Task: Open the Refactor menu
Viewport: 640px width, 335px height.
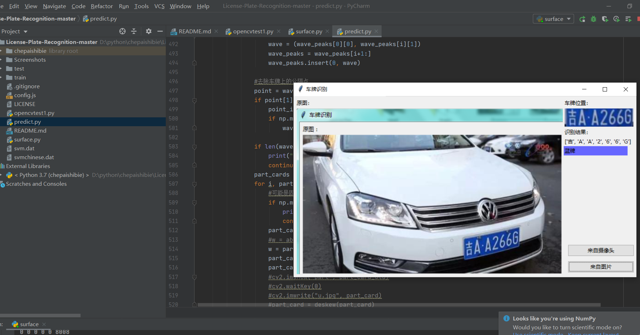Action: click(x=102, y=6)
